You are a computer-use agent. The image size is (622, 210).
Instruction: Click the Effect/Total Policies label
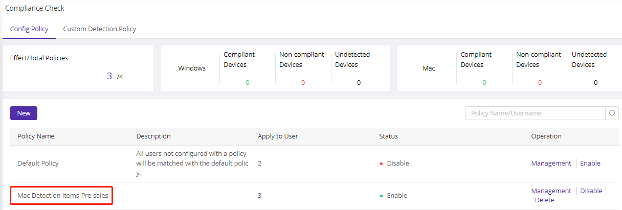pyautogui.click(x=39, y=58)
